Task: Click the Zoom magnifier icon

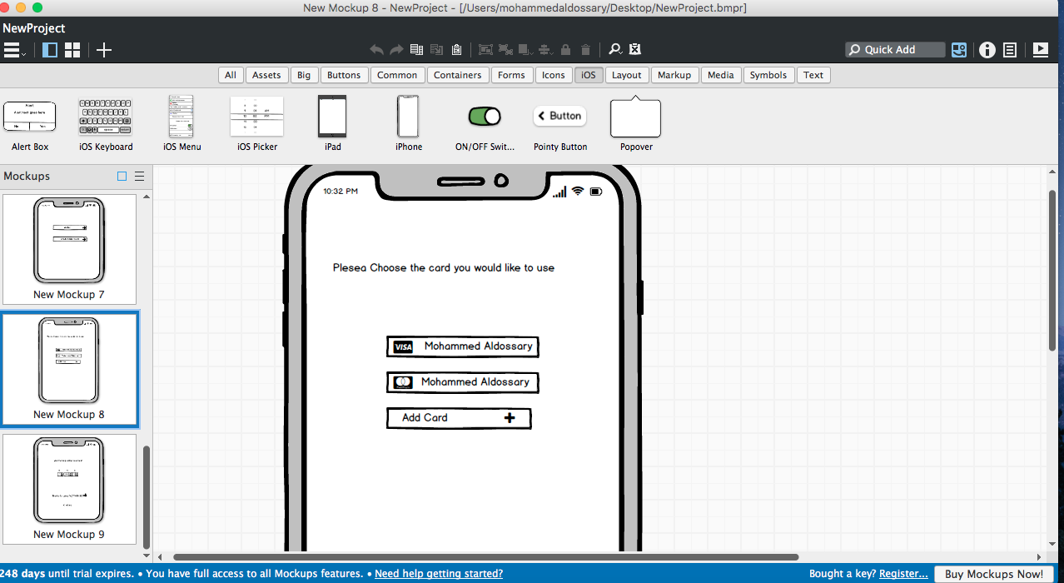Action: pos(615,50)
